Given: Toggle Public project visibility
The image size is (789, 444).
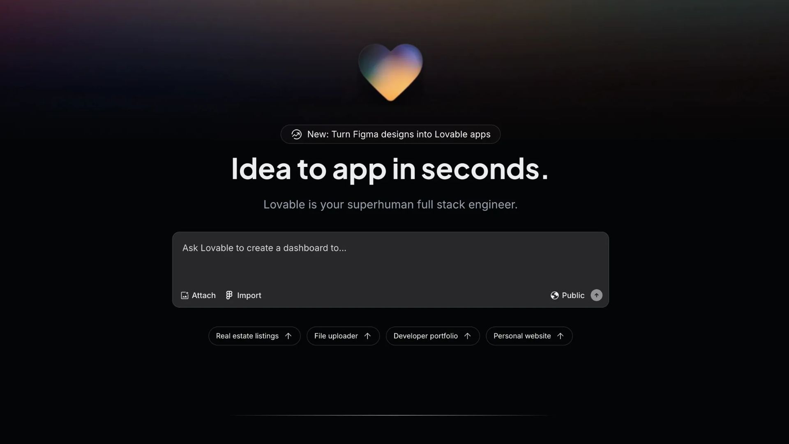Looking at the screenshot, I should coord(568,296).
